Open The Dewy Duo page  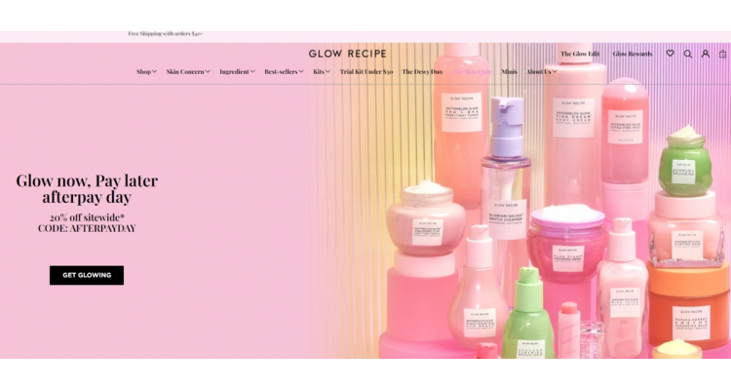tap(422, 71)
